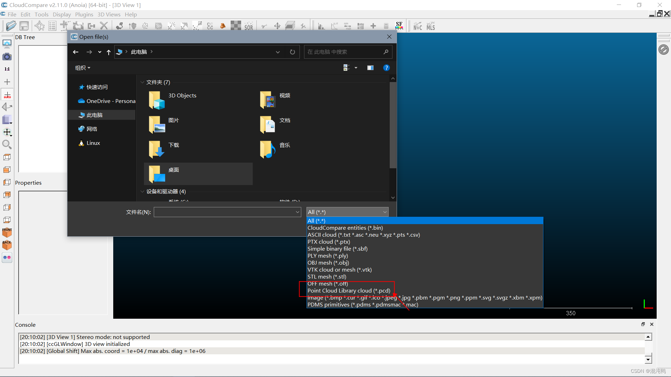Click the Segment scissors tool
671x377 pixels.
265,26
